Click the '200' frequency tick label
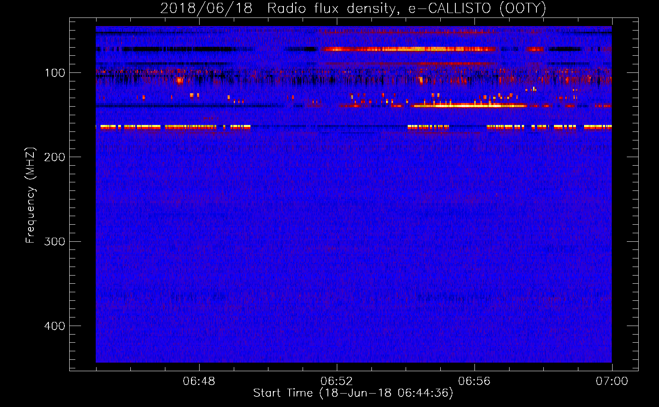659x407 pixels. [x=55, y=157]
